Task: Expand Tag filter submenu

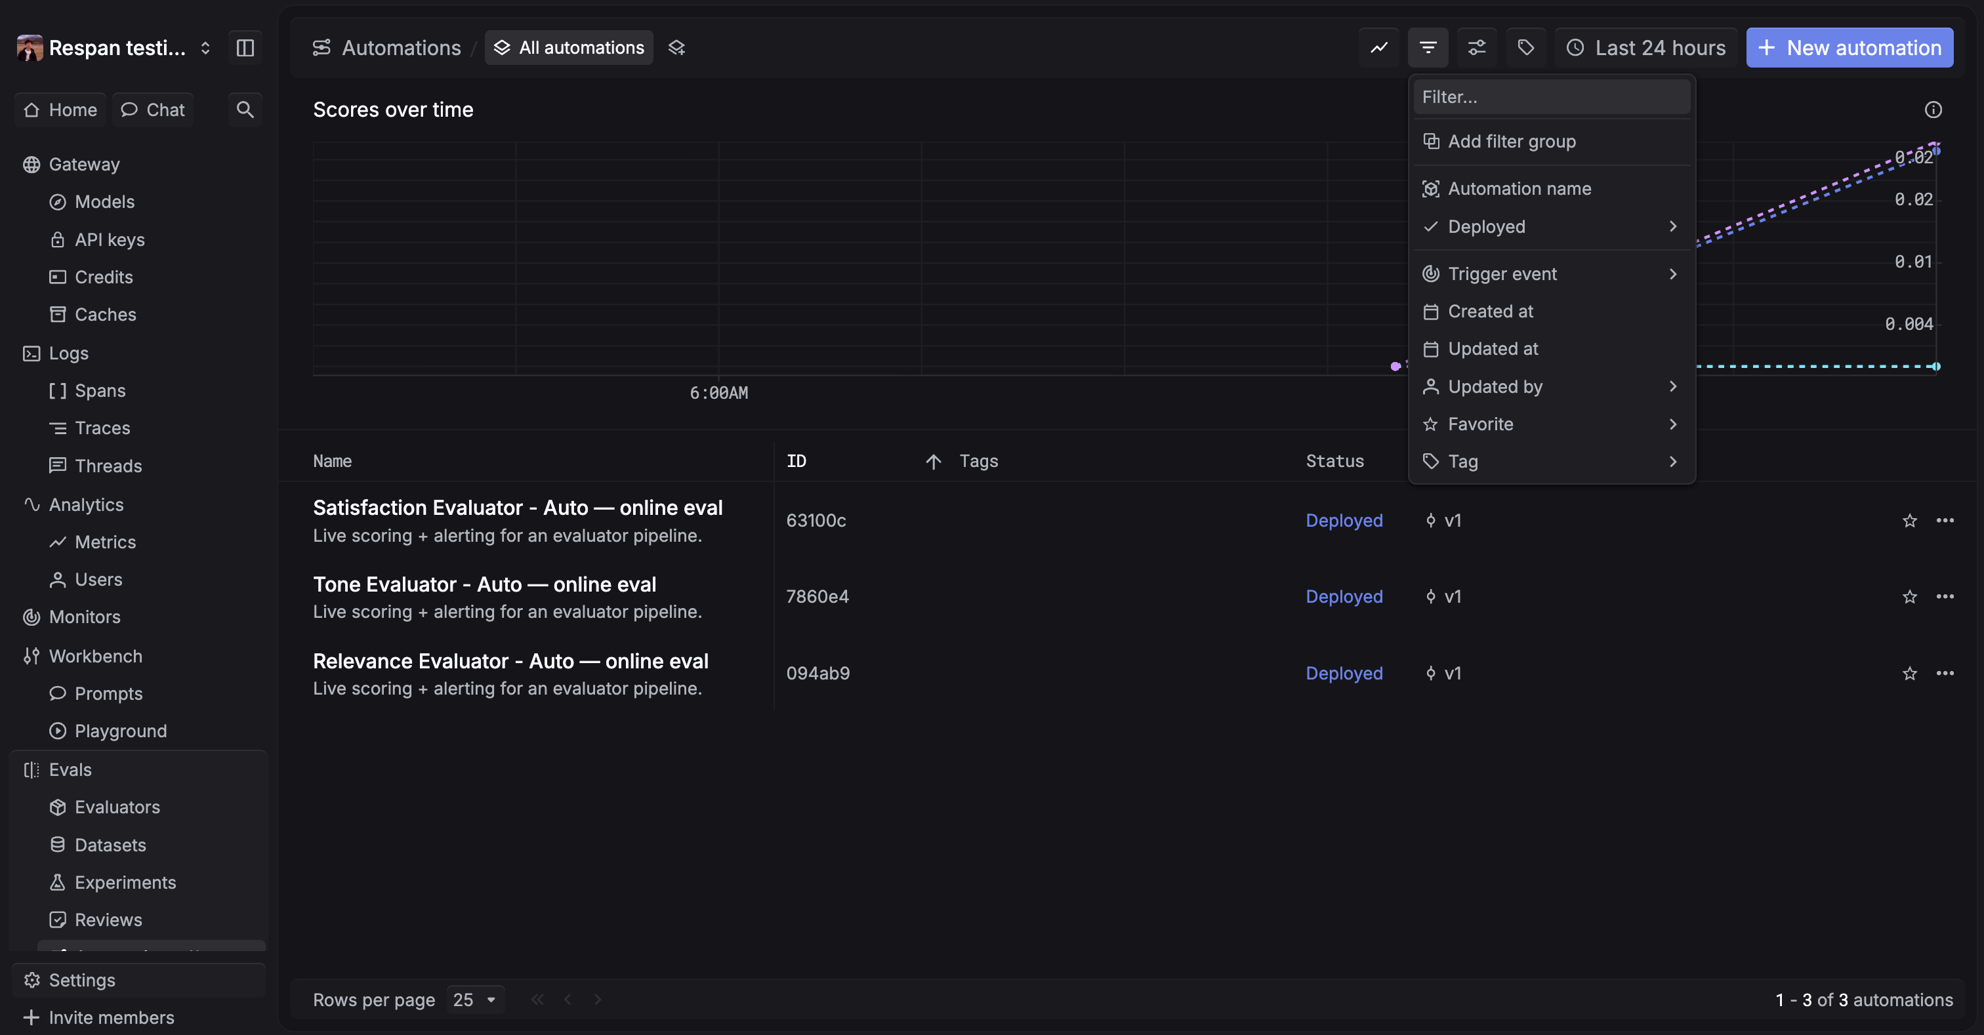Action: (1551, 461)
